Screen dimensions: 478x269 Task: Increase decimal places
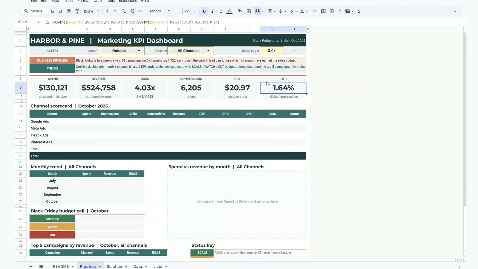click(132, 11)
